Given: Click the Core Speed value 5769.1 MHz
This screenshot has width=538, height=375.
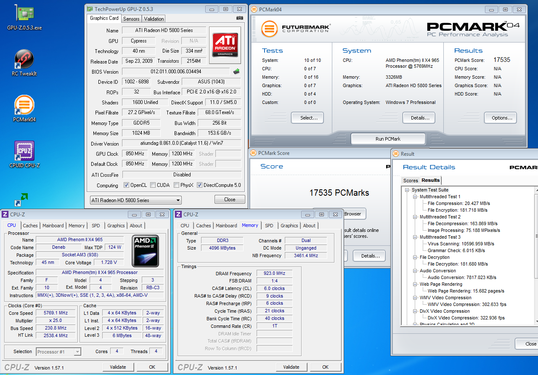Looking at the screenshot, I should (56, 313).
